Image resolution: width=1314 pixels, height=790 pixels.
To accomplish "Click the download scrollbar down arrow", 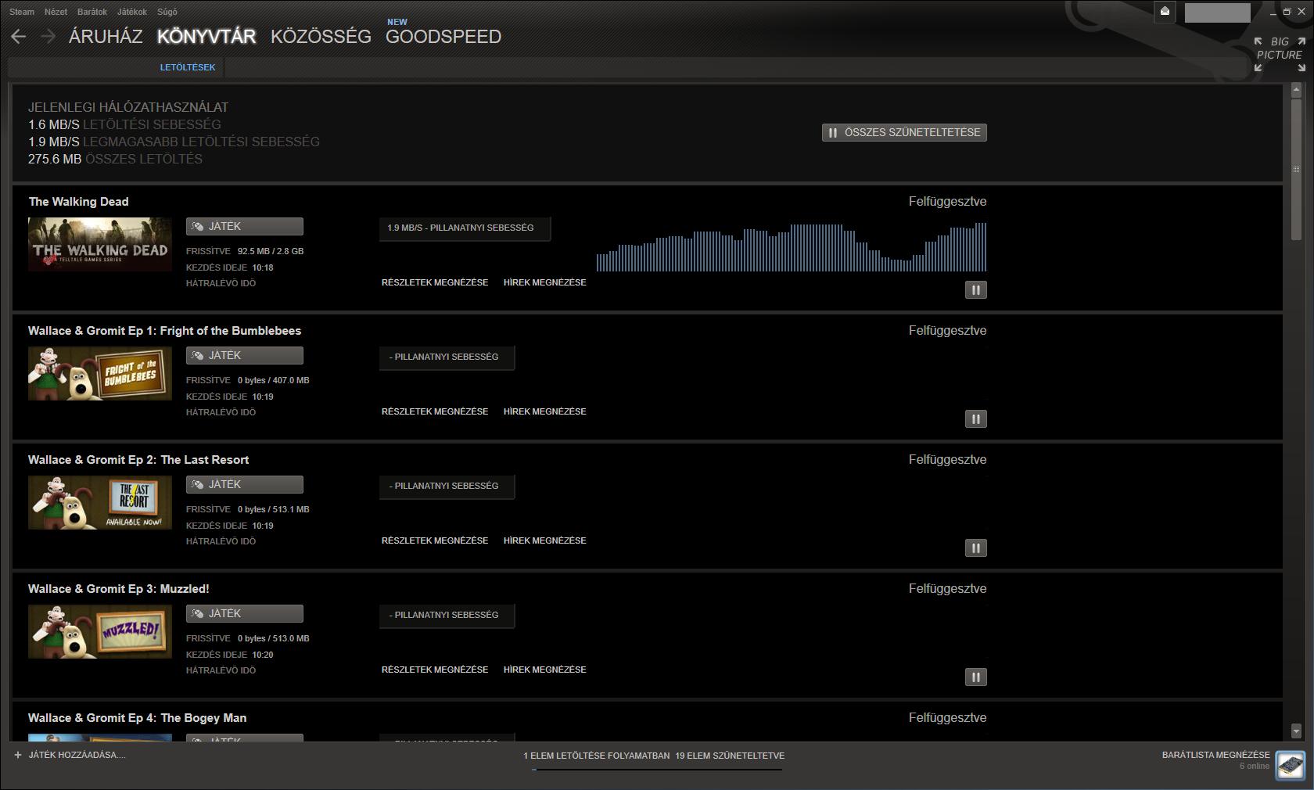I will [x=1296, y=731].
